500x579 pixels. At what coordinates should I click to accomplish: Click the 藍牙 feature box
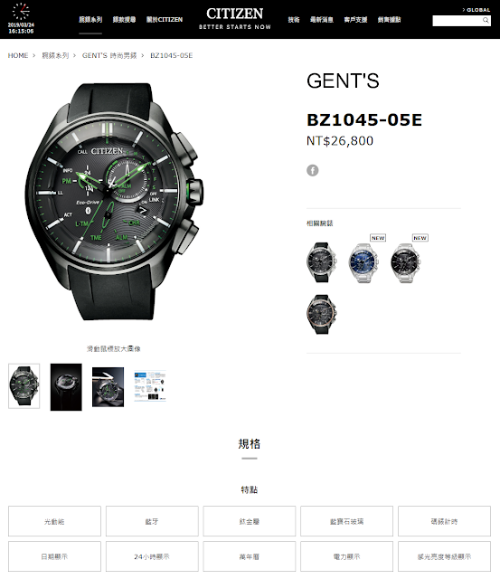[x=152, y=521]
